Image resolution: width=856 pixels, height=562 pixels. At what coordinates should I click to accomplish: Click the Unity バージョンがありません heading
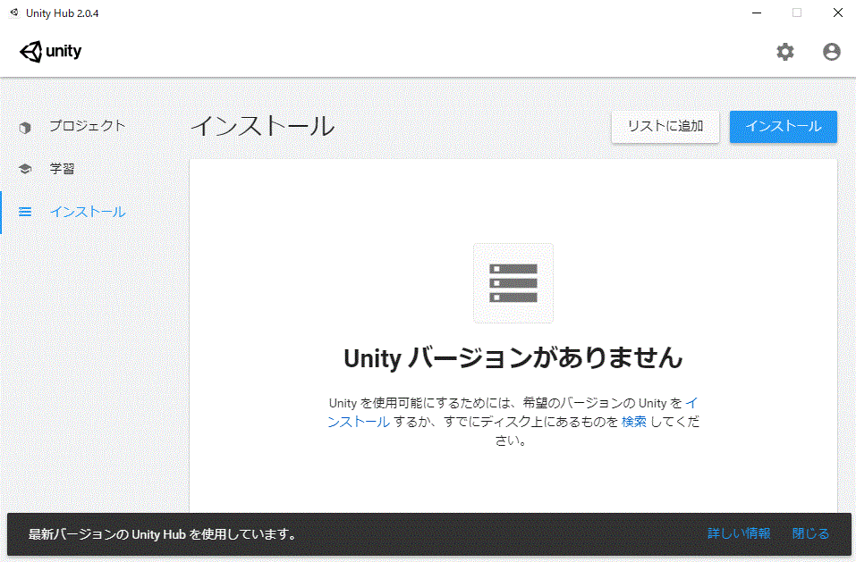click(x=513, y=358)
